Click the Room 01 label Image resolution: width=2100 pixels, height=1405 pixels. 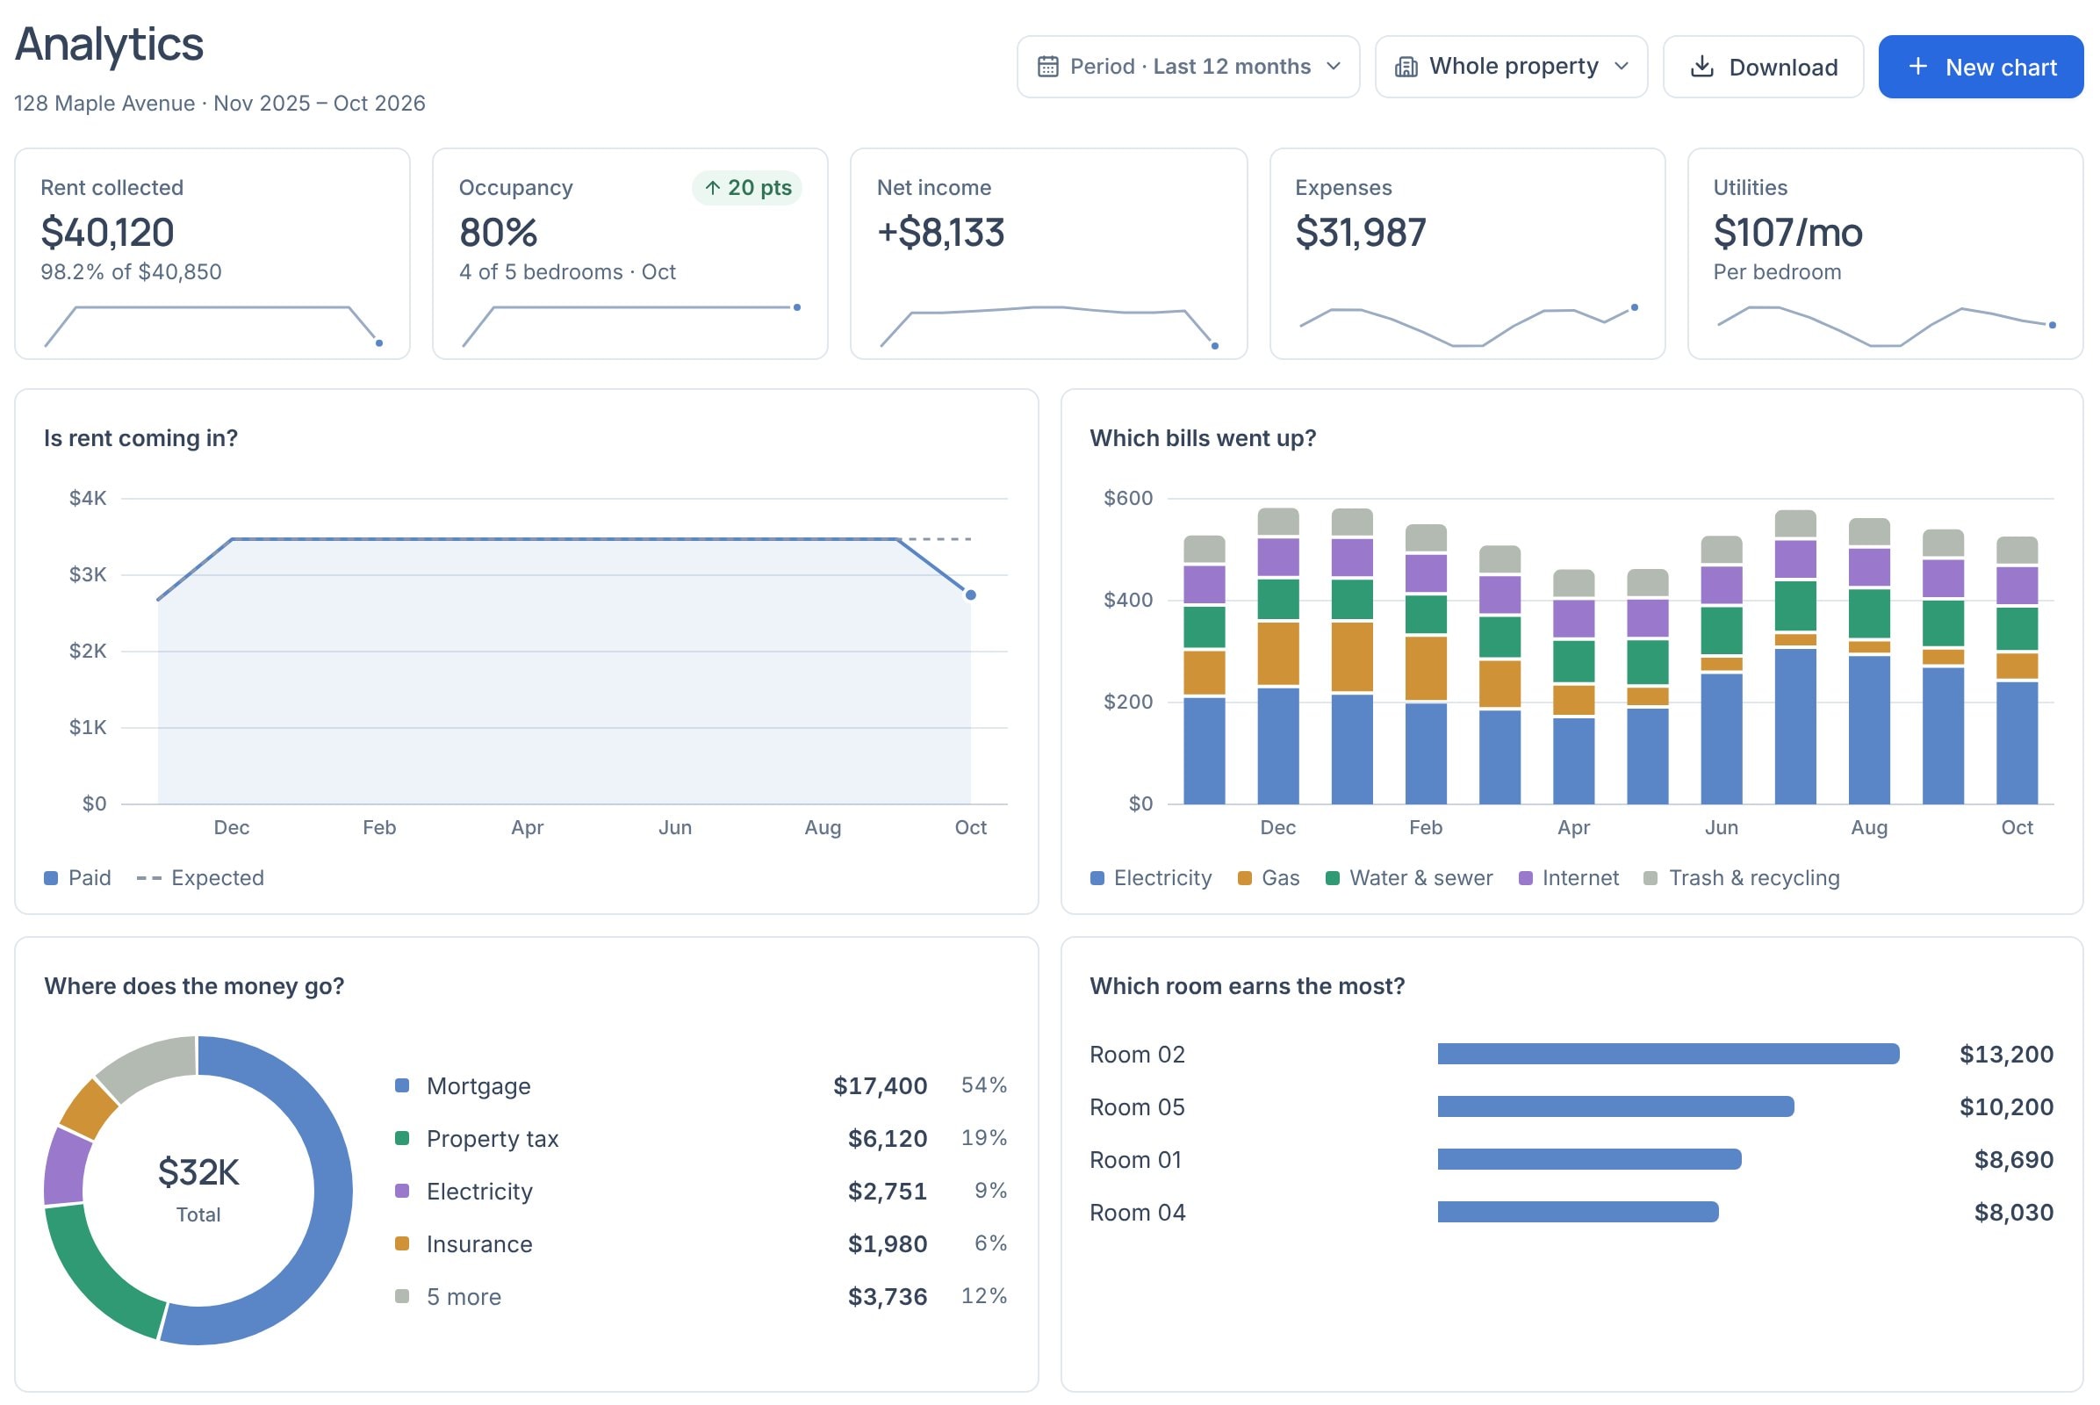click(x=1136, y=1160)
